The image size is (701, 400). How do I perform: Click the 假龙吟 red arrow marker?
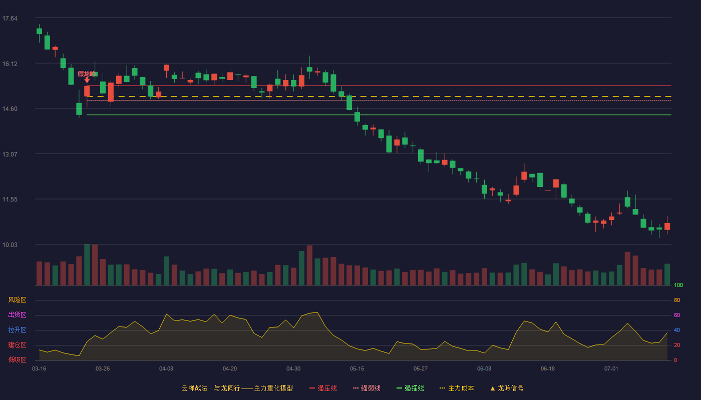87,80
